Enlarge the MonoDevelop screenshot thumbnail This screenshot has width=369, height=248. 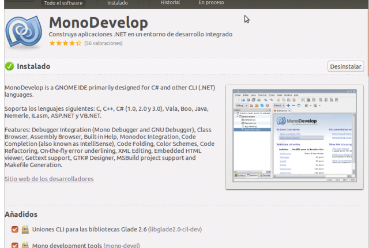[295, 137]
